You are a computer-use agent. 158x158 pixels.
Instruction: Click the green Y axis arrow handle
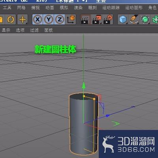[x=84, y=86]
